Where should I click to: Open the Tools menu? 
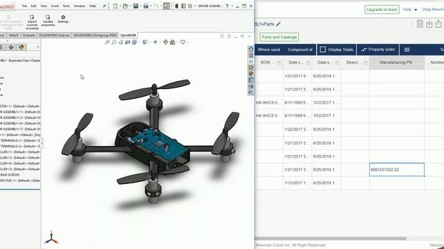coord(67,6)
